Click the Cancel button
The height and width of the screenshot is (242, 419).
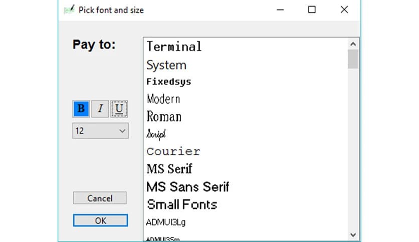[x=100, y=198]
